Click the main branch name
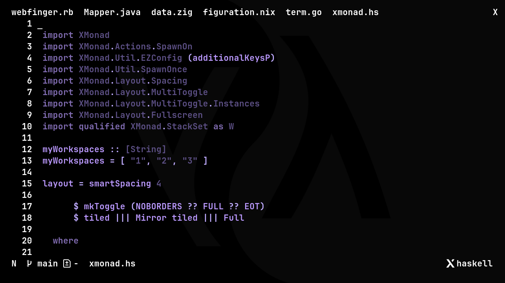Image resolution: width=505 pixels, height=283 pixels. 48,263
